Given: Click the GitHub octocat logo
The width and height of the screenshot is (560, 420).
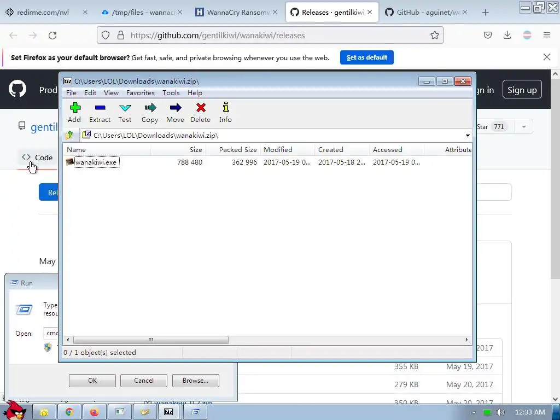Looking at the screenshot, I should point(17,89).
